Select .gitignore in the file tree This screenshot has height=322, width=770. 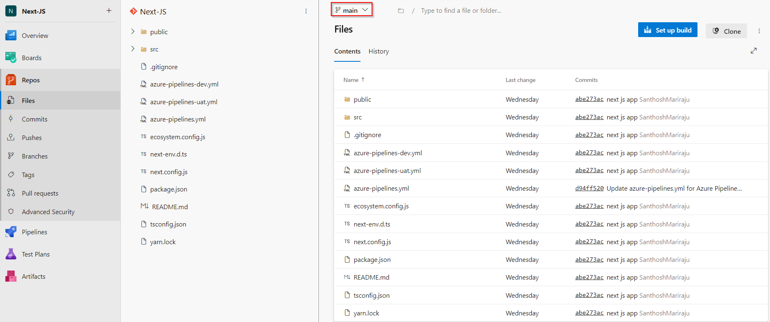pos(164,67)
